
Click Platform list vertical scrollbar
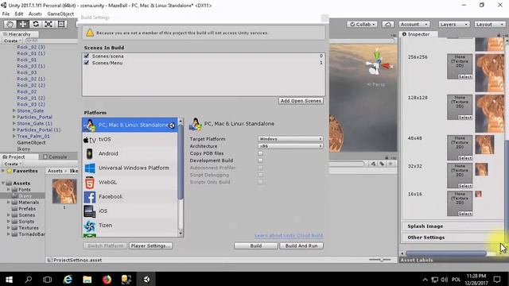click(x=181, y=162)
